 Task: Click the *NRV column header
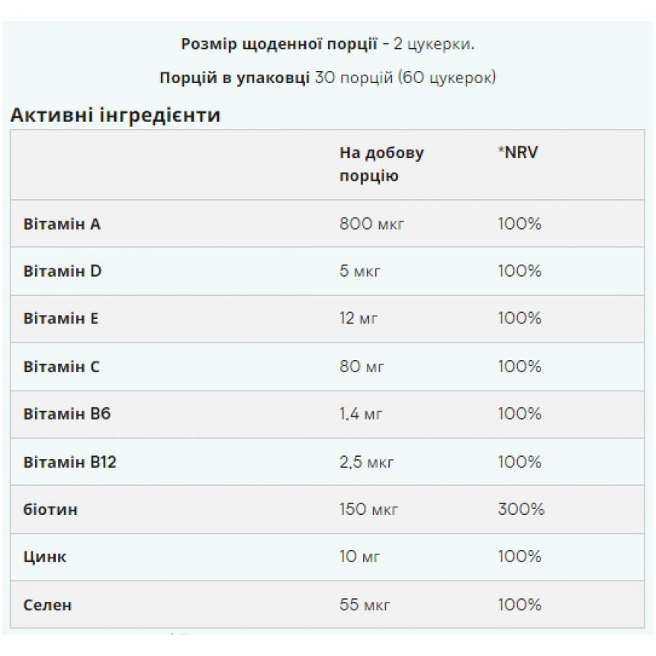tap(518, 153)
